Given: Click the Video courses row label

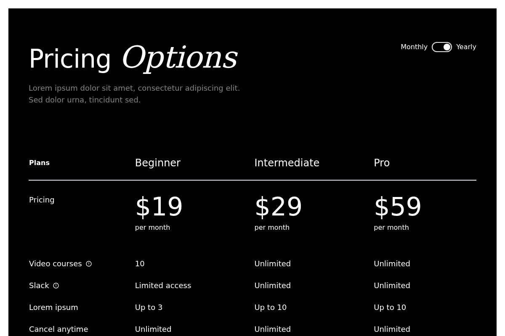Looking at the screenshot, I should tap(55, 264).
